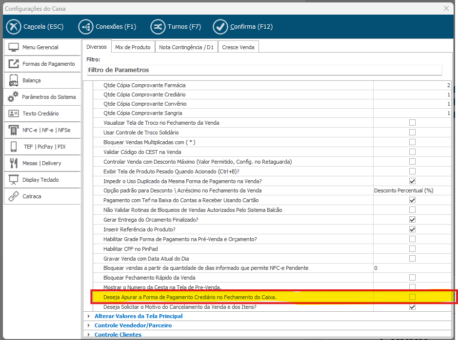Screen dimensions: 458x340
Task: Enable Visualizar Tela de Troco checkbox
Action: pos(412,123)
